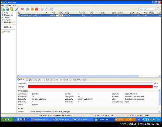Click the green Start torrent play icon
This screenshot has height=127, width=162.
coord(28,9)
